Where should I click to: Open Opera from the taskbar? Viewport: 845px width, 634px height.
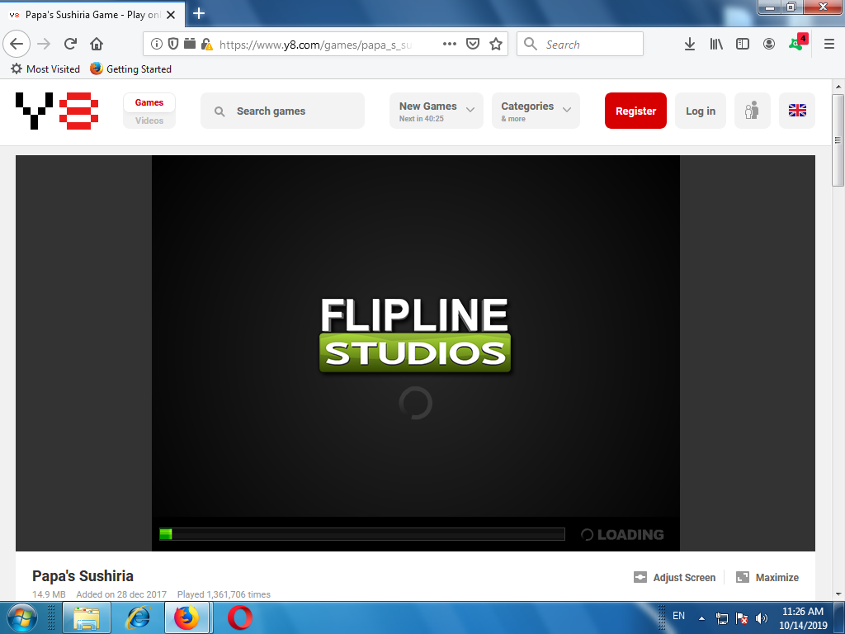coord(240,617)
